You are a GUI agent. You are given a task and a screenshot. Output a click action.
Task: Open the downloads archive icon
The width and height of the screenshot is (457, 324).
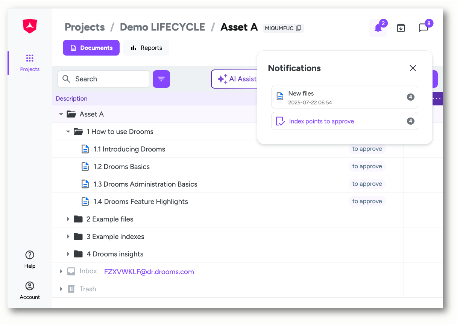click(401, 28)
